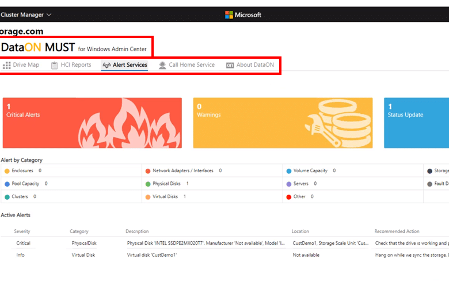Open the Status Update blue card
The width and height of the screenshot is (449, 296).
(x=416, y=123)
